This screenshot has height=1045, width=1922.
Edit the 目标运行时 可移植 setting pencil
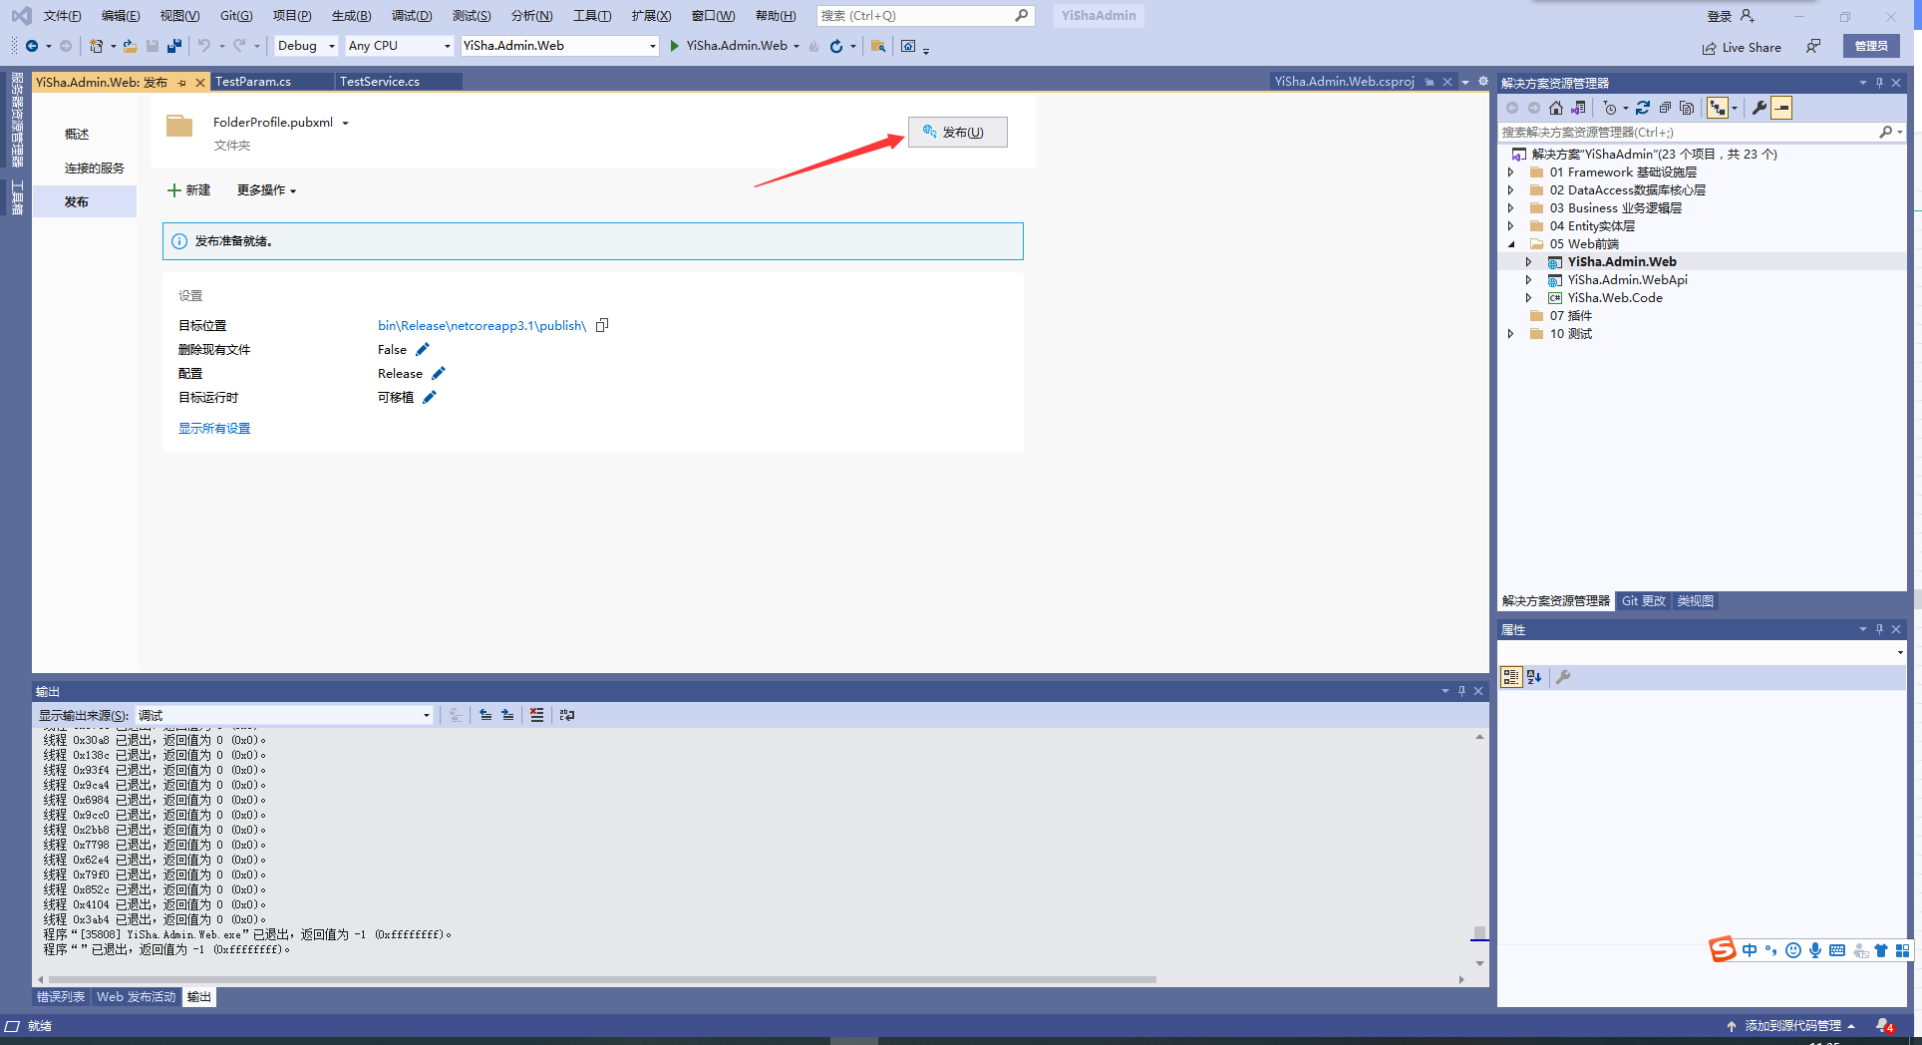(x=430, y=397)
